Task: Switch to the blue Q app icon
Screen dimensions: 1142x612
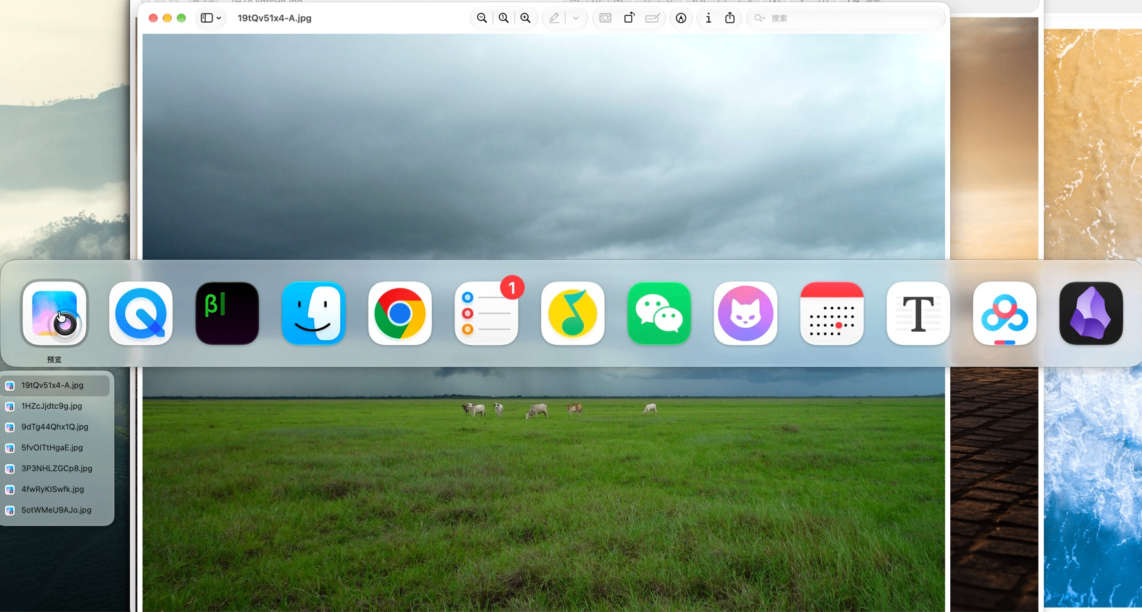Action: click(x=141, y=313)
